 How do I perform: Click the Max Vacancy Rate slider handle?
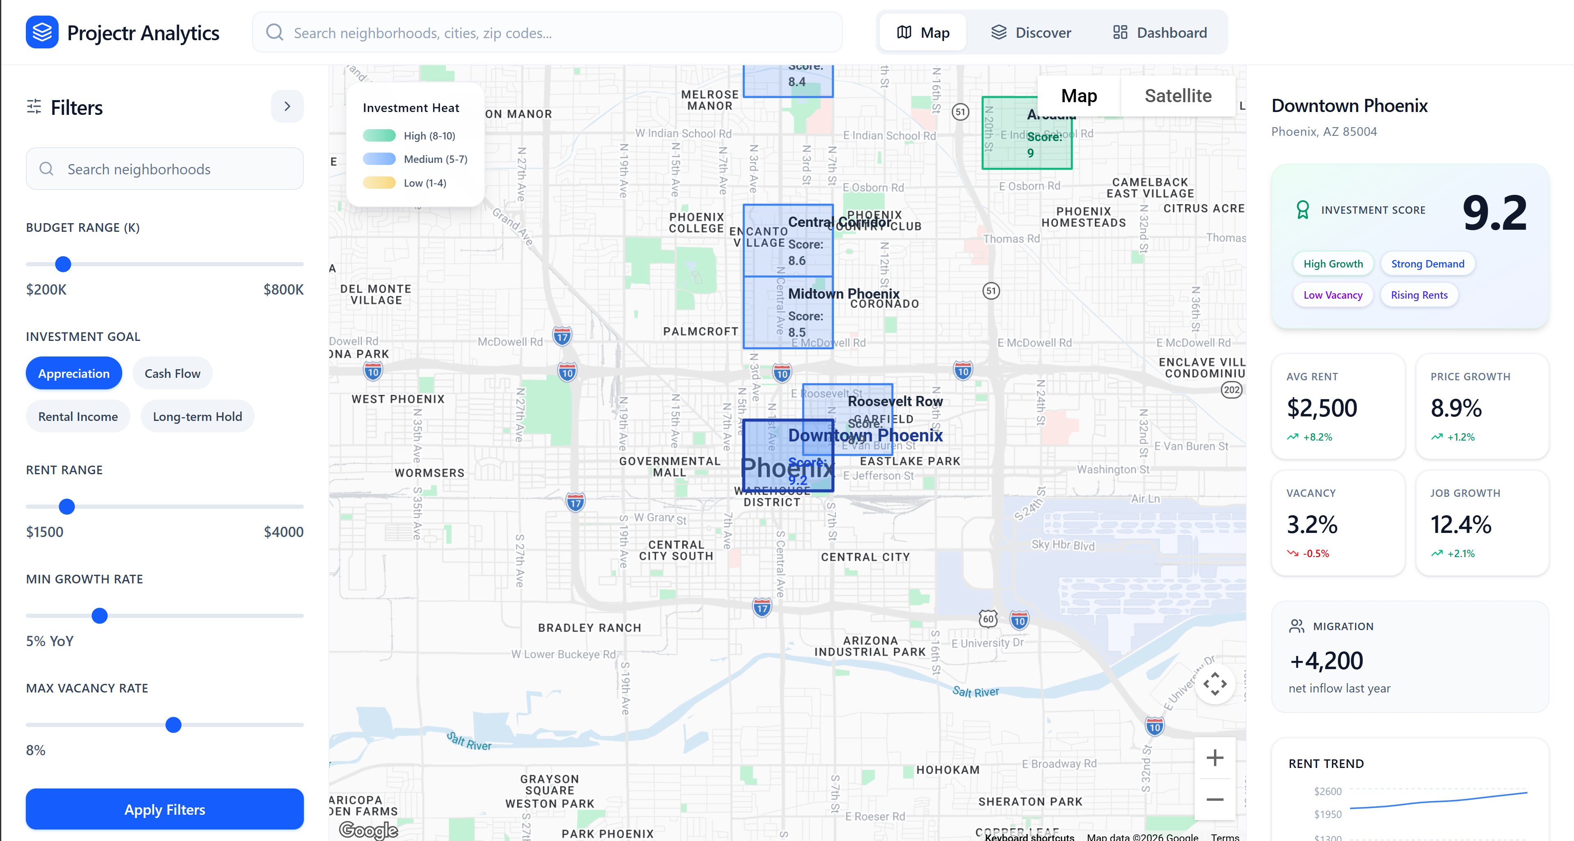(x=173, y=725)
